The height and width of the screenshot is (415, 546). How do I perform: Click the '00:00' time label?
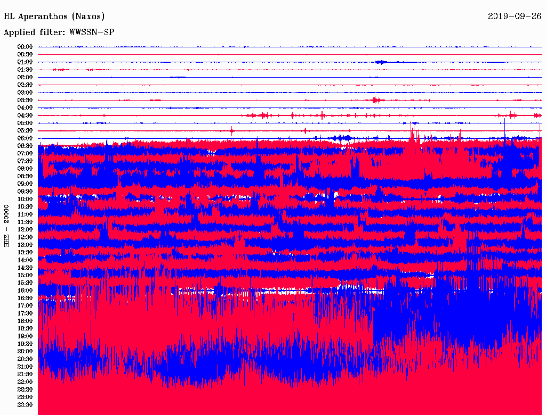point(25,47)
